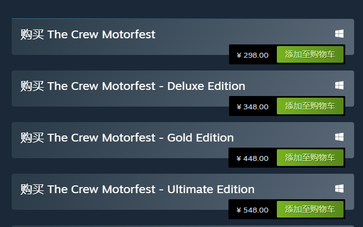Click Windows icon on base Motorfest row
Screen dimensions: 363x227
(x=339, y=34)
